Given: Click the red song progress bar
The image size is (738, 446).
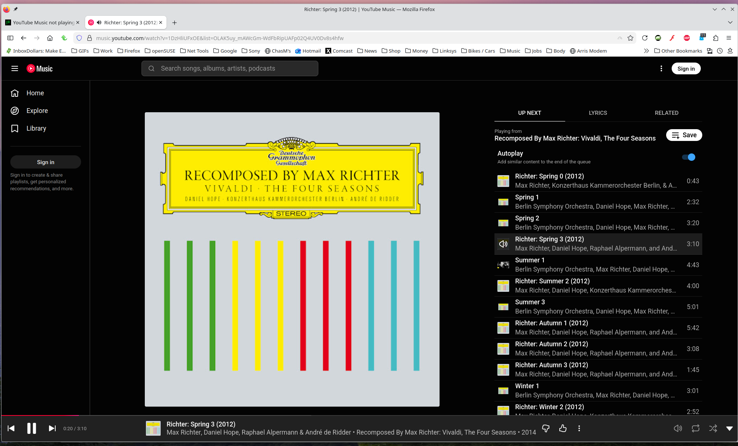Looking at the screenshot, I should tap(41, 415).
